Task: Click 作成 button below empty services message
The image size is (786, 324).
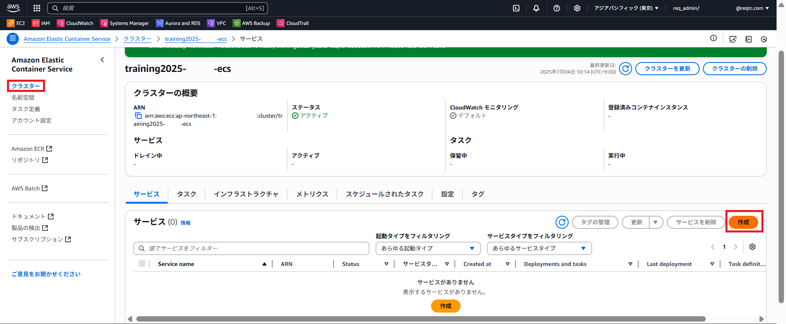Action: point(446,306)
